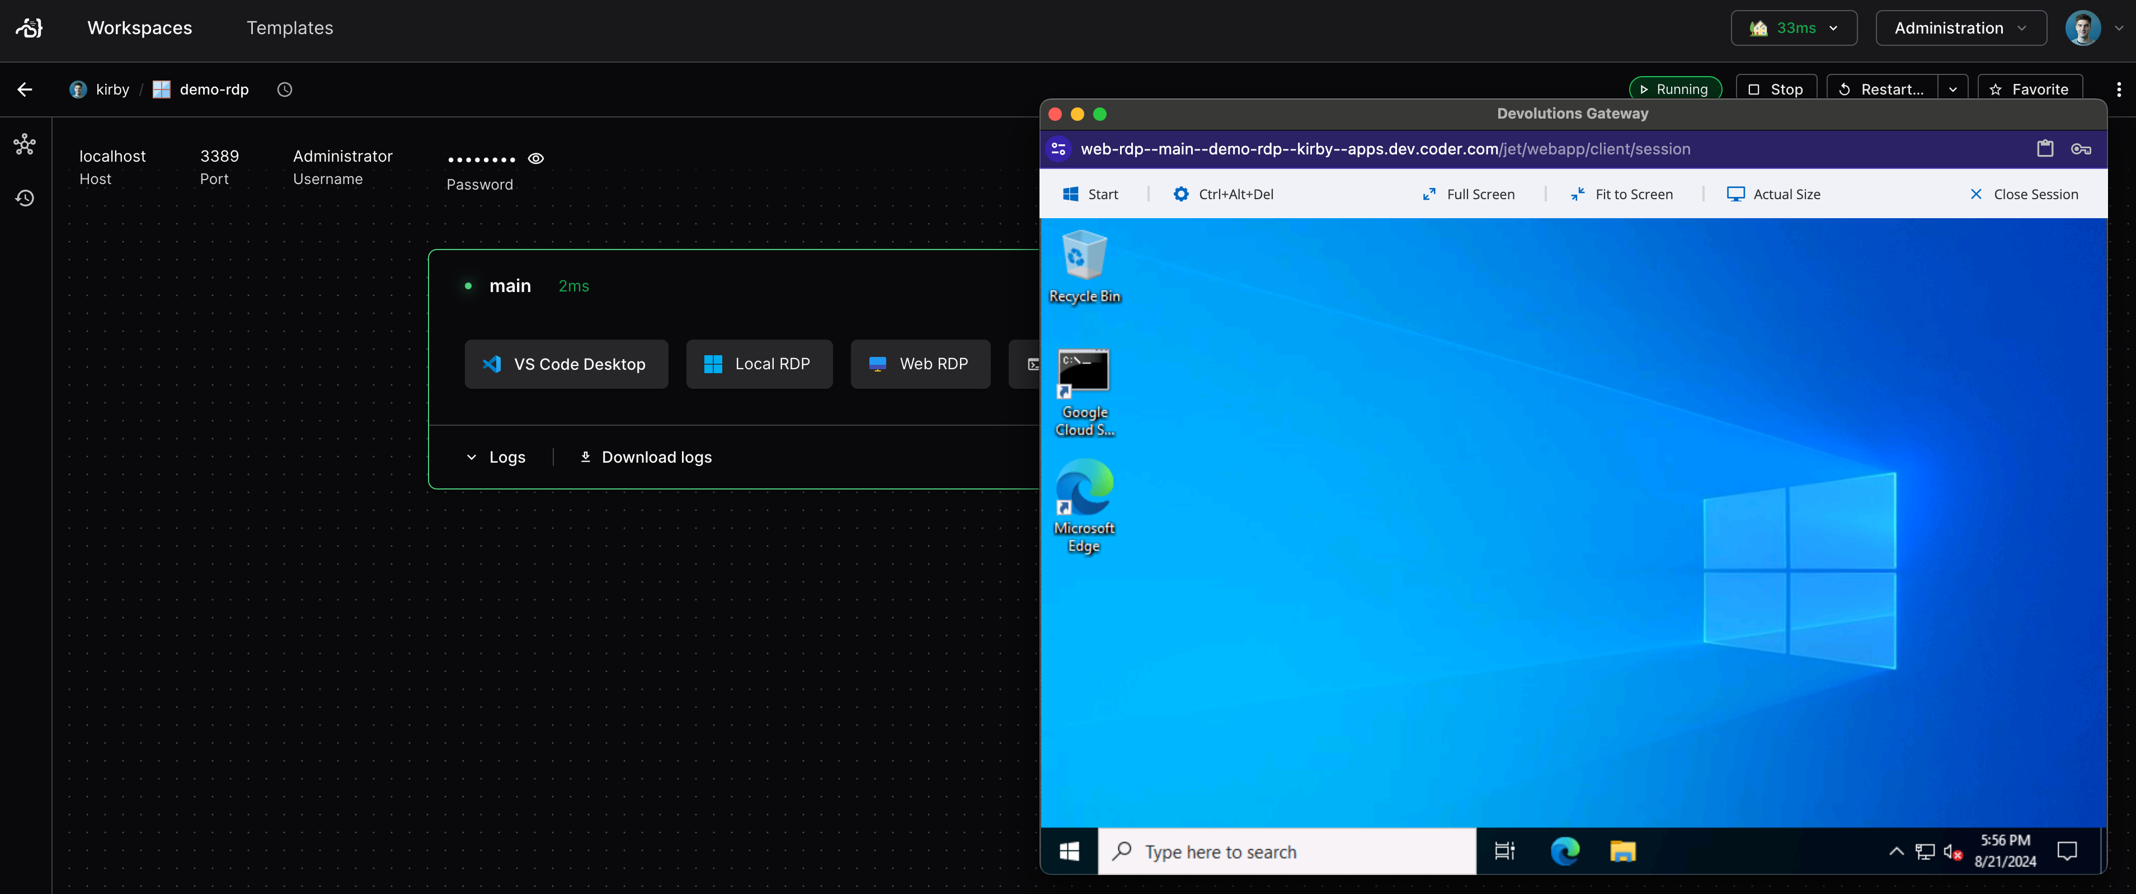Open the workspace topology icon in the sidebar

[25, 143]
